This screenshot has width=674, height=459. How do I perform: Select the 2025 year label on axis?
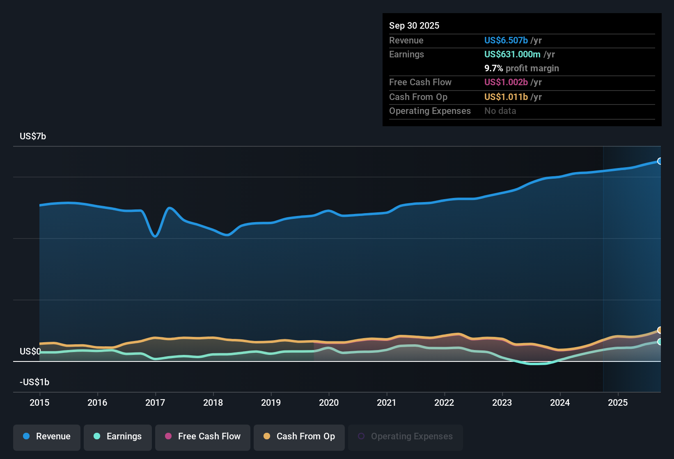tap(619, 403)
